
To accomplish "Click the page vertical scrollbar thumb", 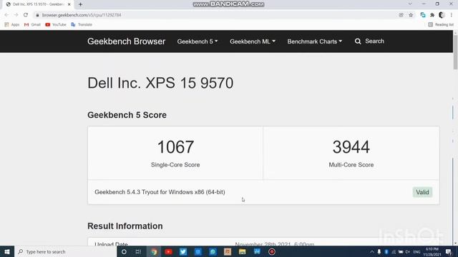I will 455,52.
